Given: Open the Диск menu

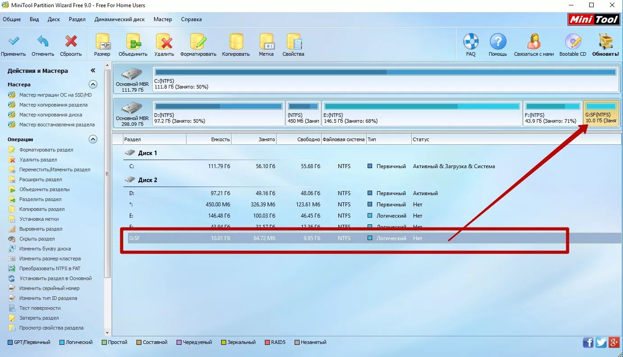Looking at the screenshot, I should 54,19.
